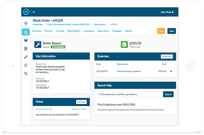Switch to the Overview tab

[x=37, y=31]
